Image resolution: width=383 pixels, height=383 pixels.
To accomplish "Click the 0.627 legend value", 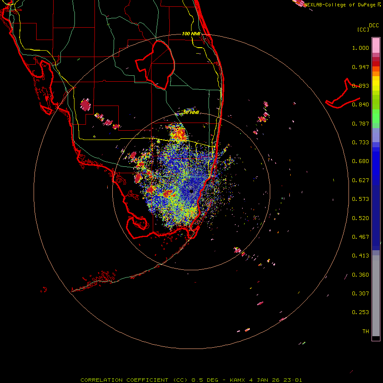I will click(360, 180).
